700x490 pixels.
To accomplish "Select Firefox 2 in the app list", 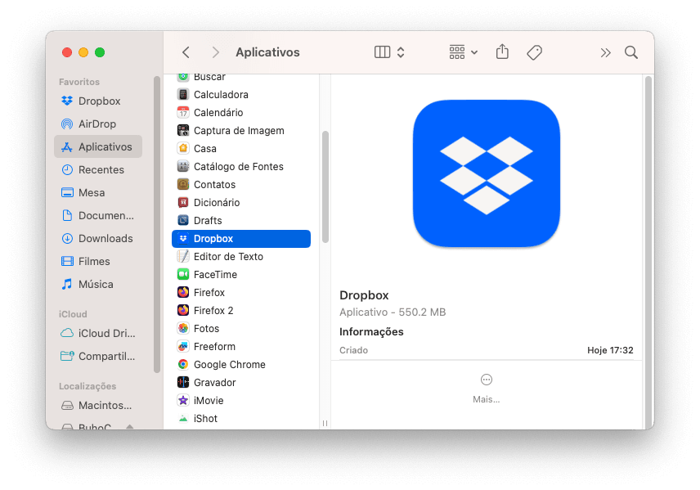I will (x=241, y=310).
